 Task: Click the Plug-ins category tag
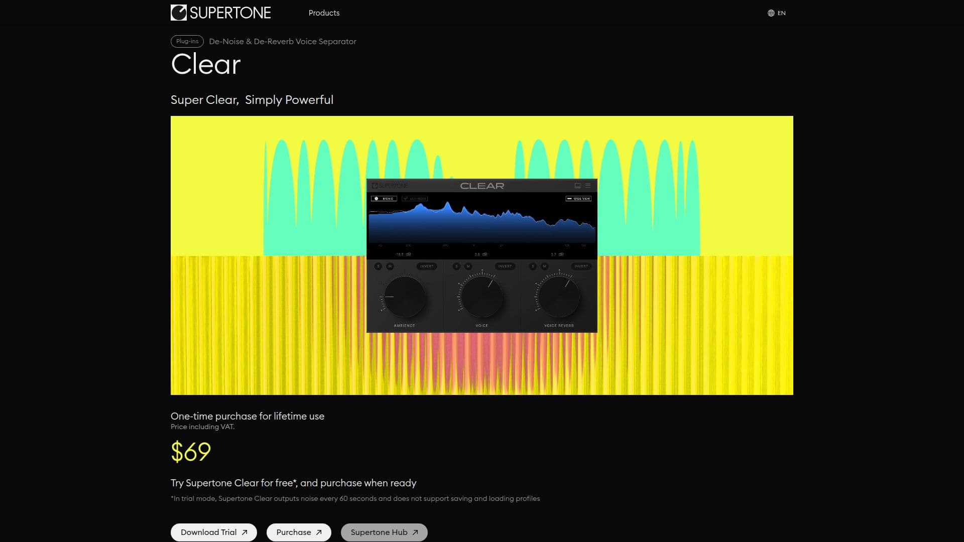[x=187, y=41]
